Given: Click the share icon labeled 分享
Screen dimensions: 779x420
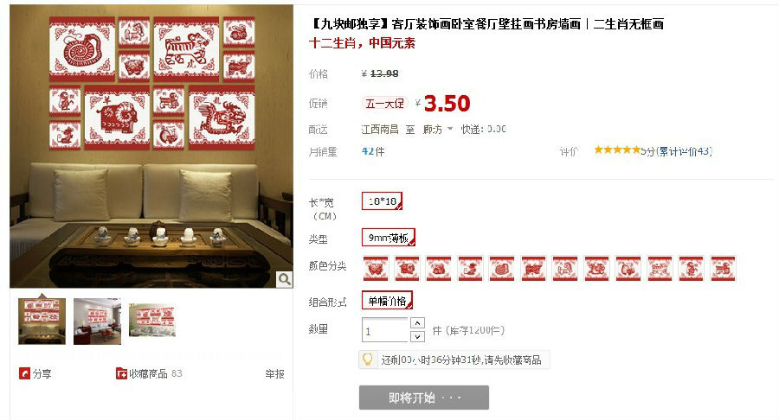Looking at the screenshot, I should [x=24, y=373].
